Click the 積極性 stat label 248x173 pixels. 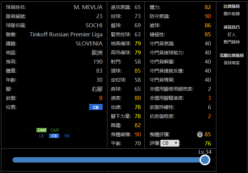coord(157,34)
